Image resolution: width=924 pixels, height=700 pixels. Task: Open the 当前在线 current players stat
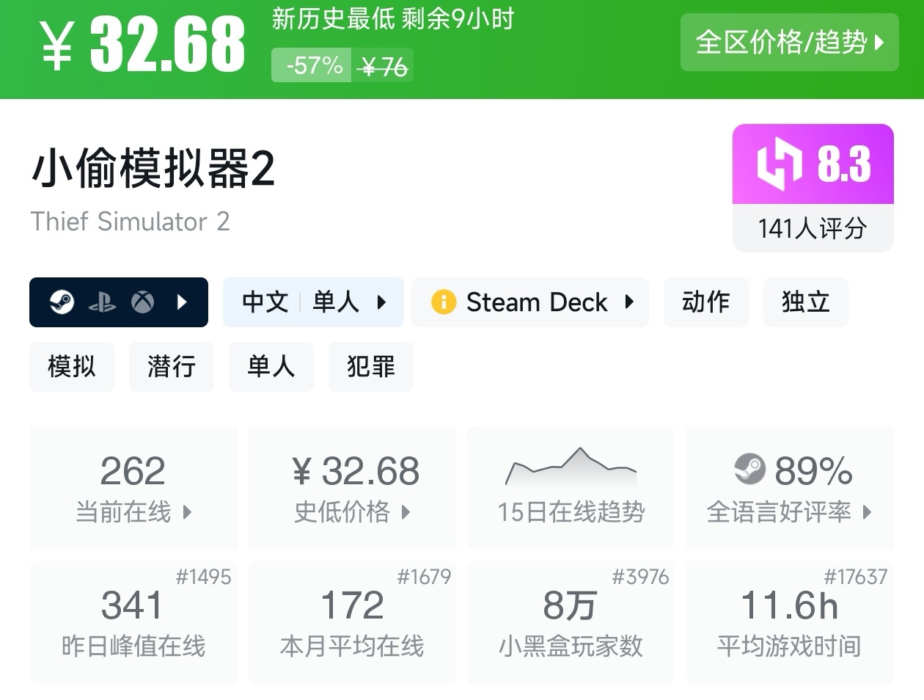[133, 488]
